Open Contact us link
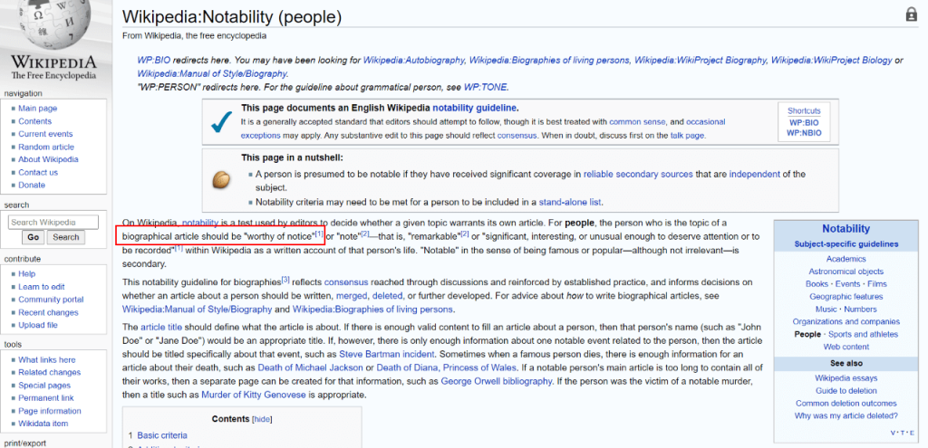This screenshot has height=448, width=928. tap(38, 173)
